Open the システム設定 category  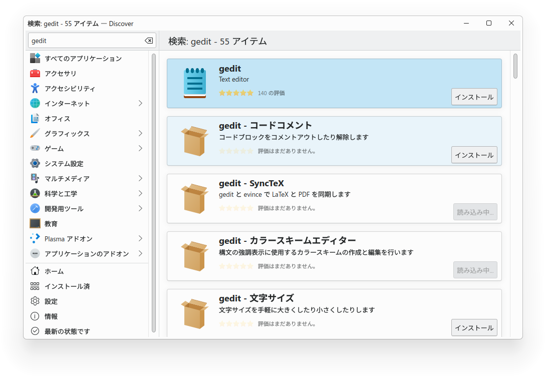pyautogui.click(x=87, y=163)
